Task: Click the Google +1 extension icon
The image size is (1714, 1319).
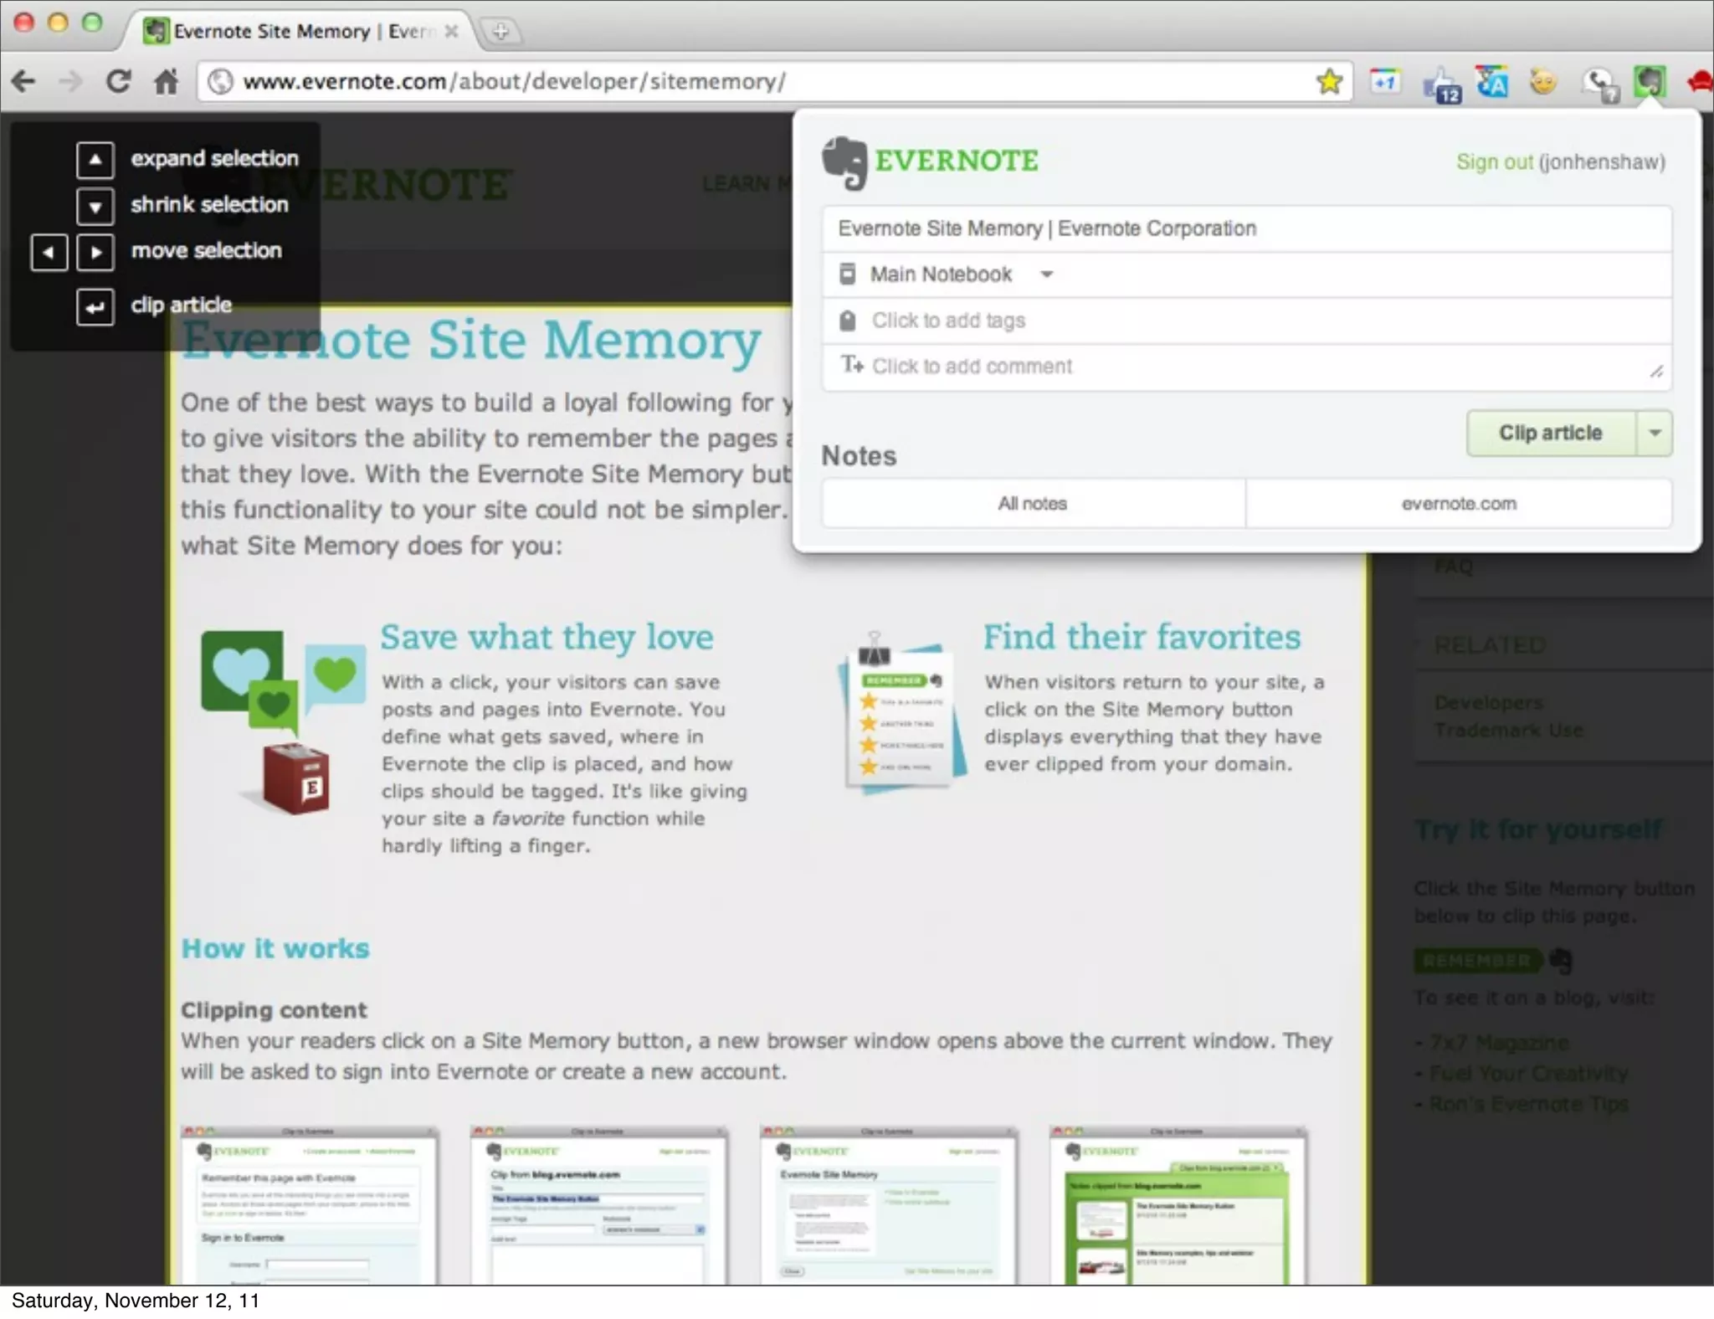Action: pos(1385,82)
